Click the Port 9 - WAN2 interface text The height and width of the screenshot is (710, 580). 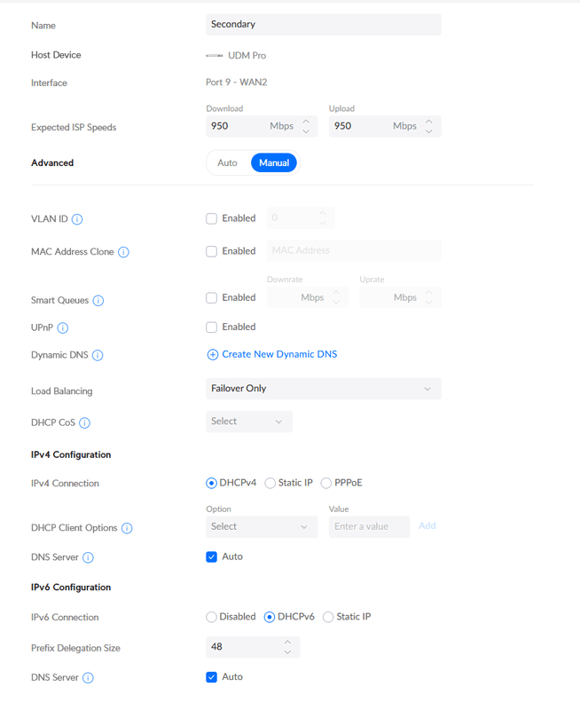(x=237, y=83)
